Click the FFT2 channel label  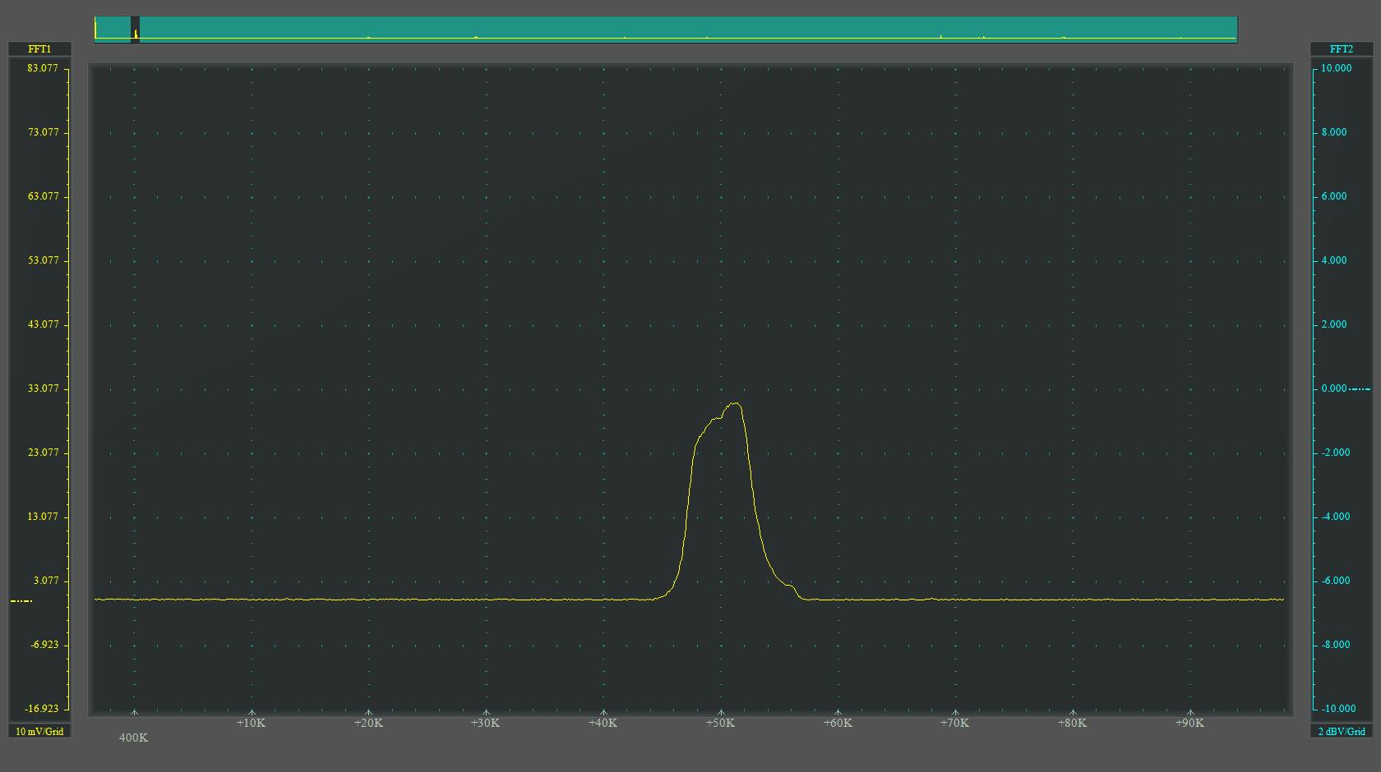pos(1342,49)
